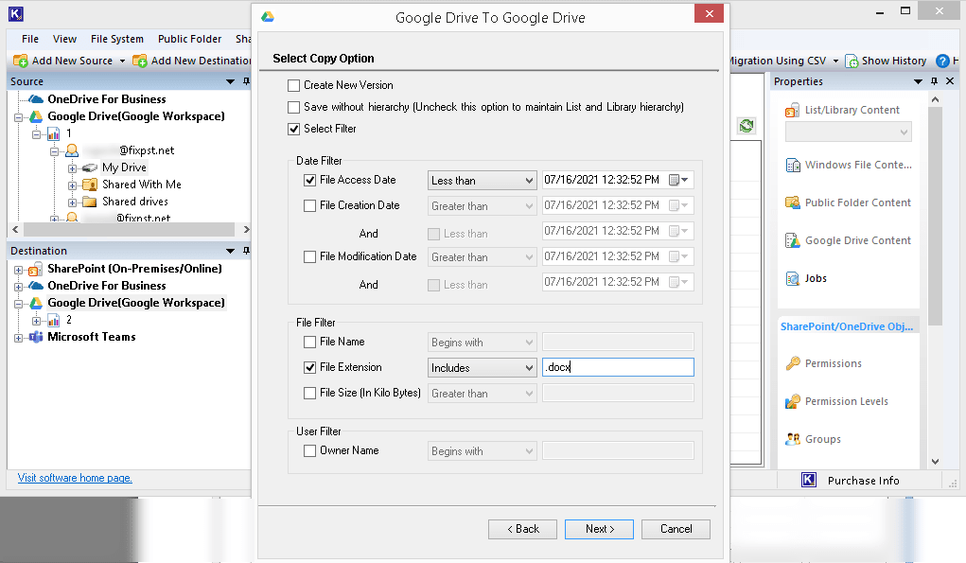Click the user icon next to @fixpst.net
The width and height of the screenshot is (966, 563).
pyautogui.click(x=72, y=150)
